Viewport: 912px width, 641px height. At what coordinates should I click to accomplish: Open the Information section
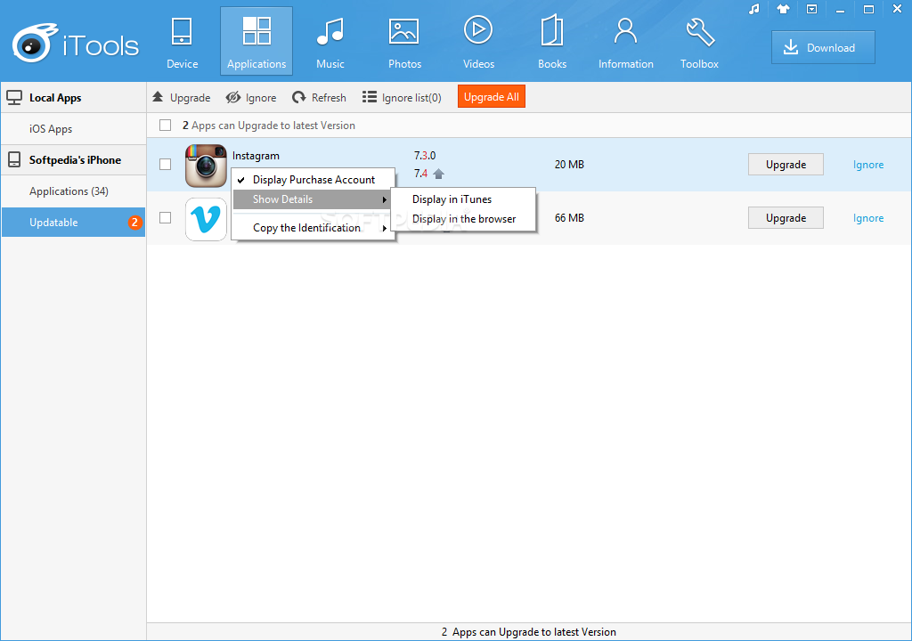pyautogui.click(x=626, y=42)
